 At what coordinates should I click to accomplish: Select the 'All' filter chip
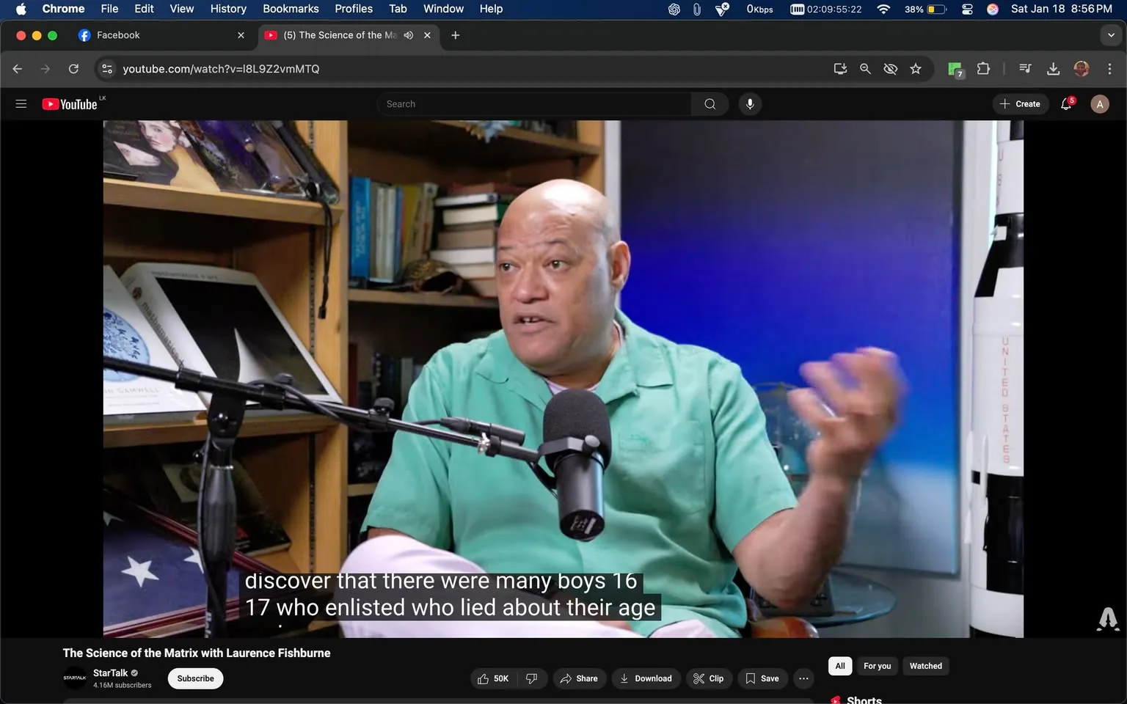pos(839,666)
